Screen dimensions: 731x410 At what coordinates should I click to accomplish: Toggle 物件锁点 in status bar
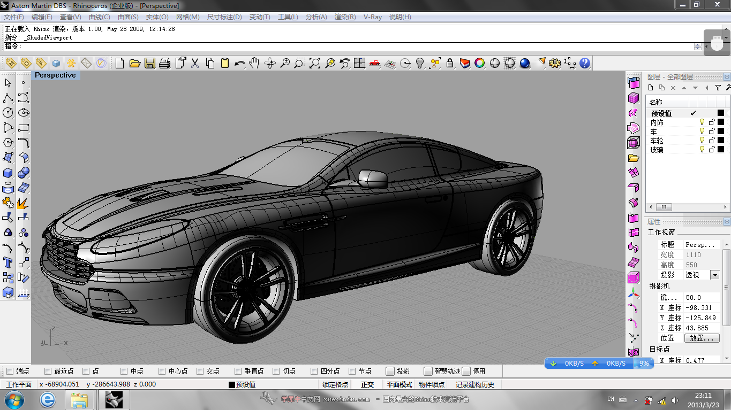pyautogui.click(x=432, y=384)
